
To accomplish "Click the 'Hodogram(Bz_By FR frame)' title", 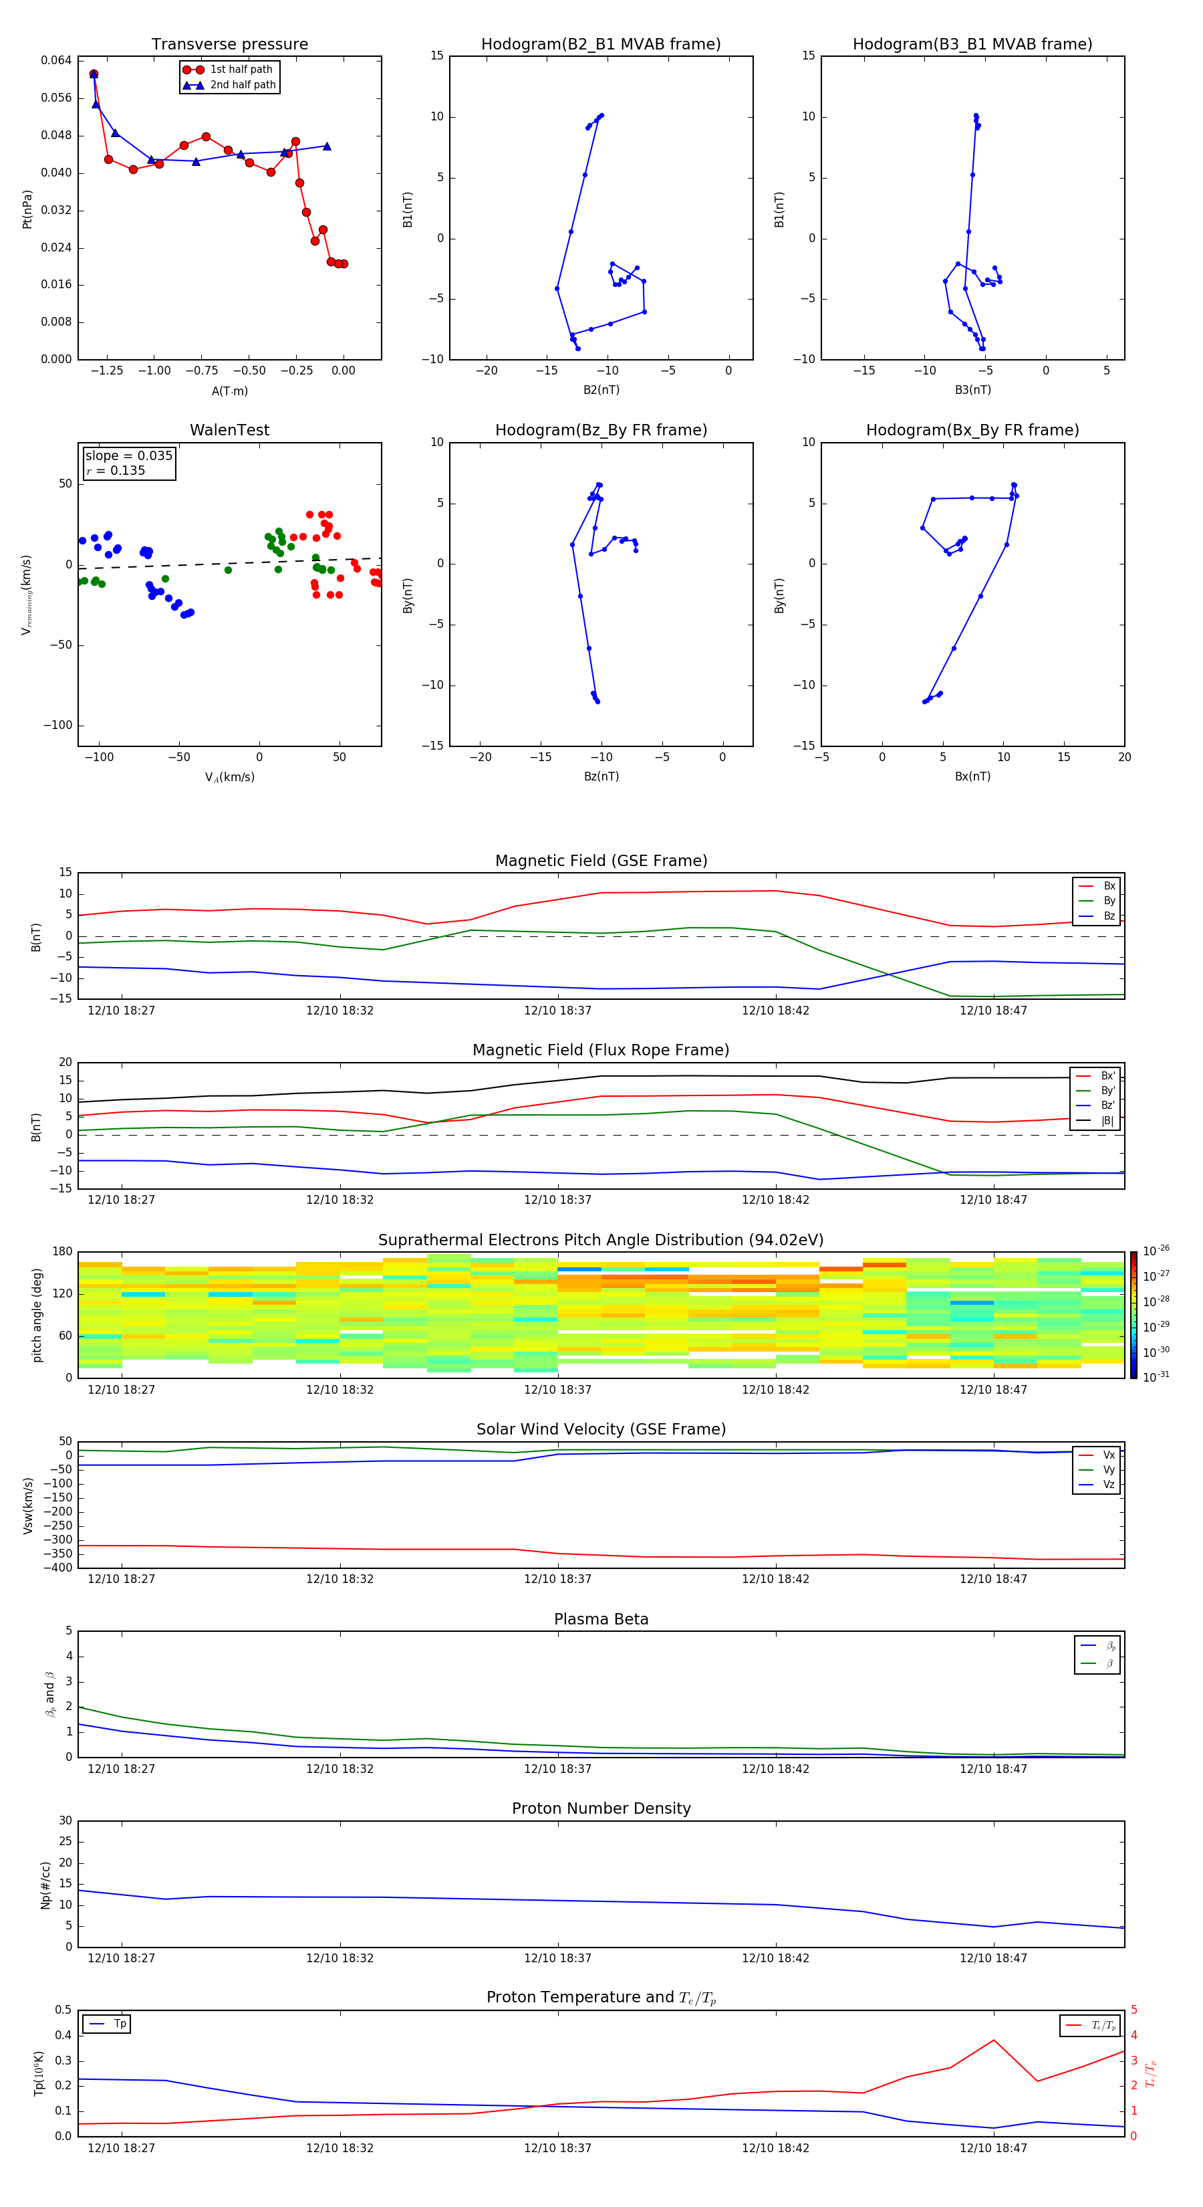I will (x=601, y=430).
